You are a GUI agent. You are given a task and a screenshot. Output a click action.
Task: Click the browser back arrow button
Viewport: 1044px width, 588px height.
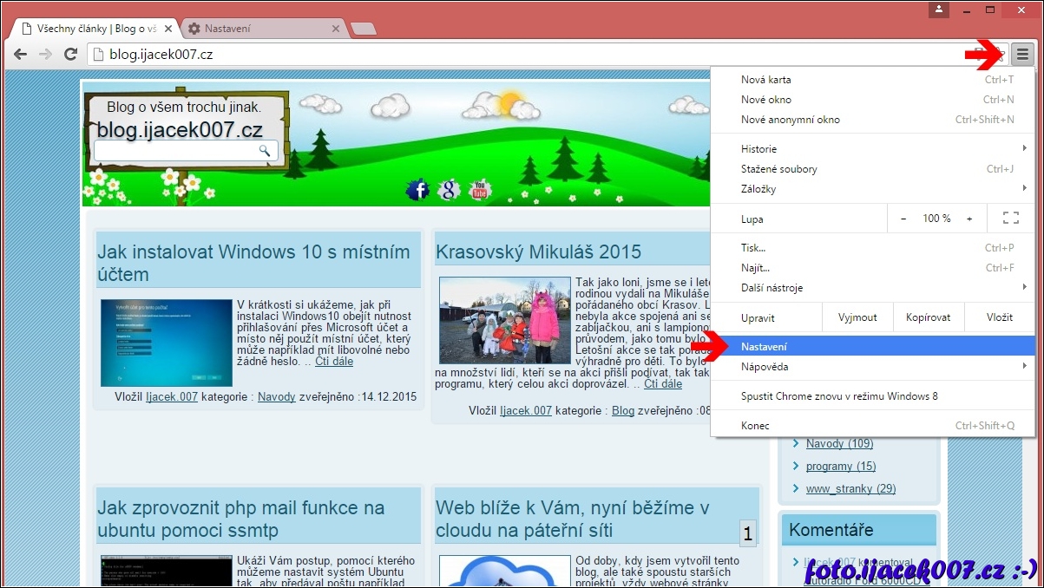(x=20, y=55)
